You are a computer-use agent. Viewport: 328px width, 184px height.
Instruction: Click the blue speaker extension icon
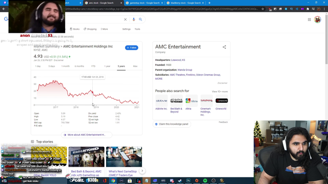(x=297, y=9)
